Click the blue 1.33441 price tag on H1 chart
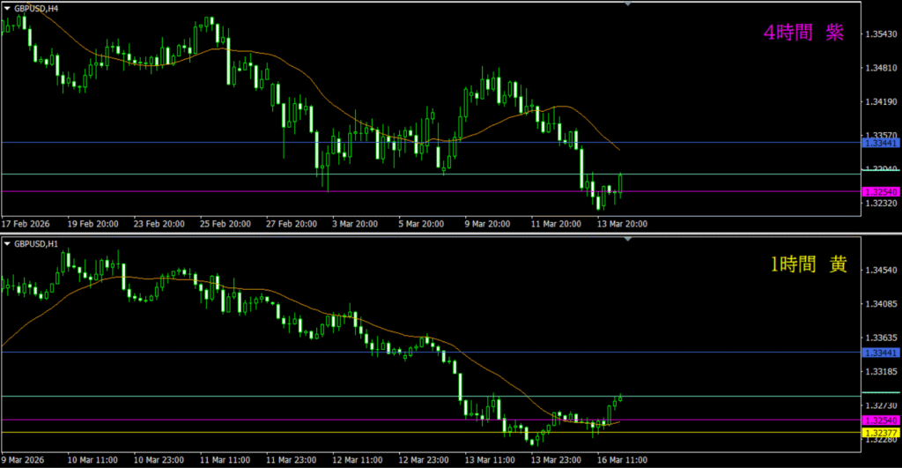Viewport: 902px width, 468px height. pyautogui.click(x=881, y=353)
